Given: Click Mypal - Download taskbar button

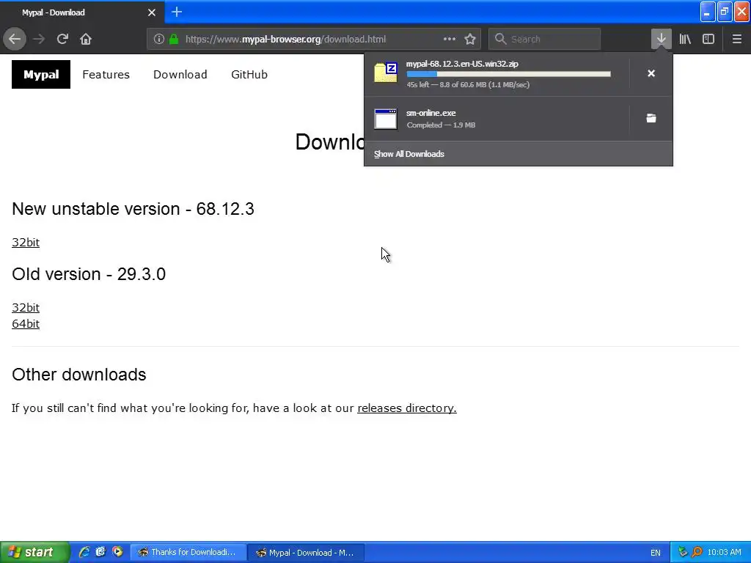Looking at the screenshot, I should tap(306, 553).
